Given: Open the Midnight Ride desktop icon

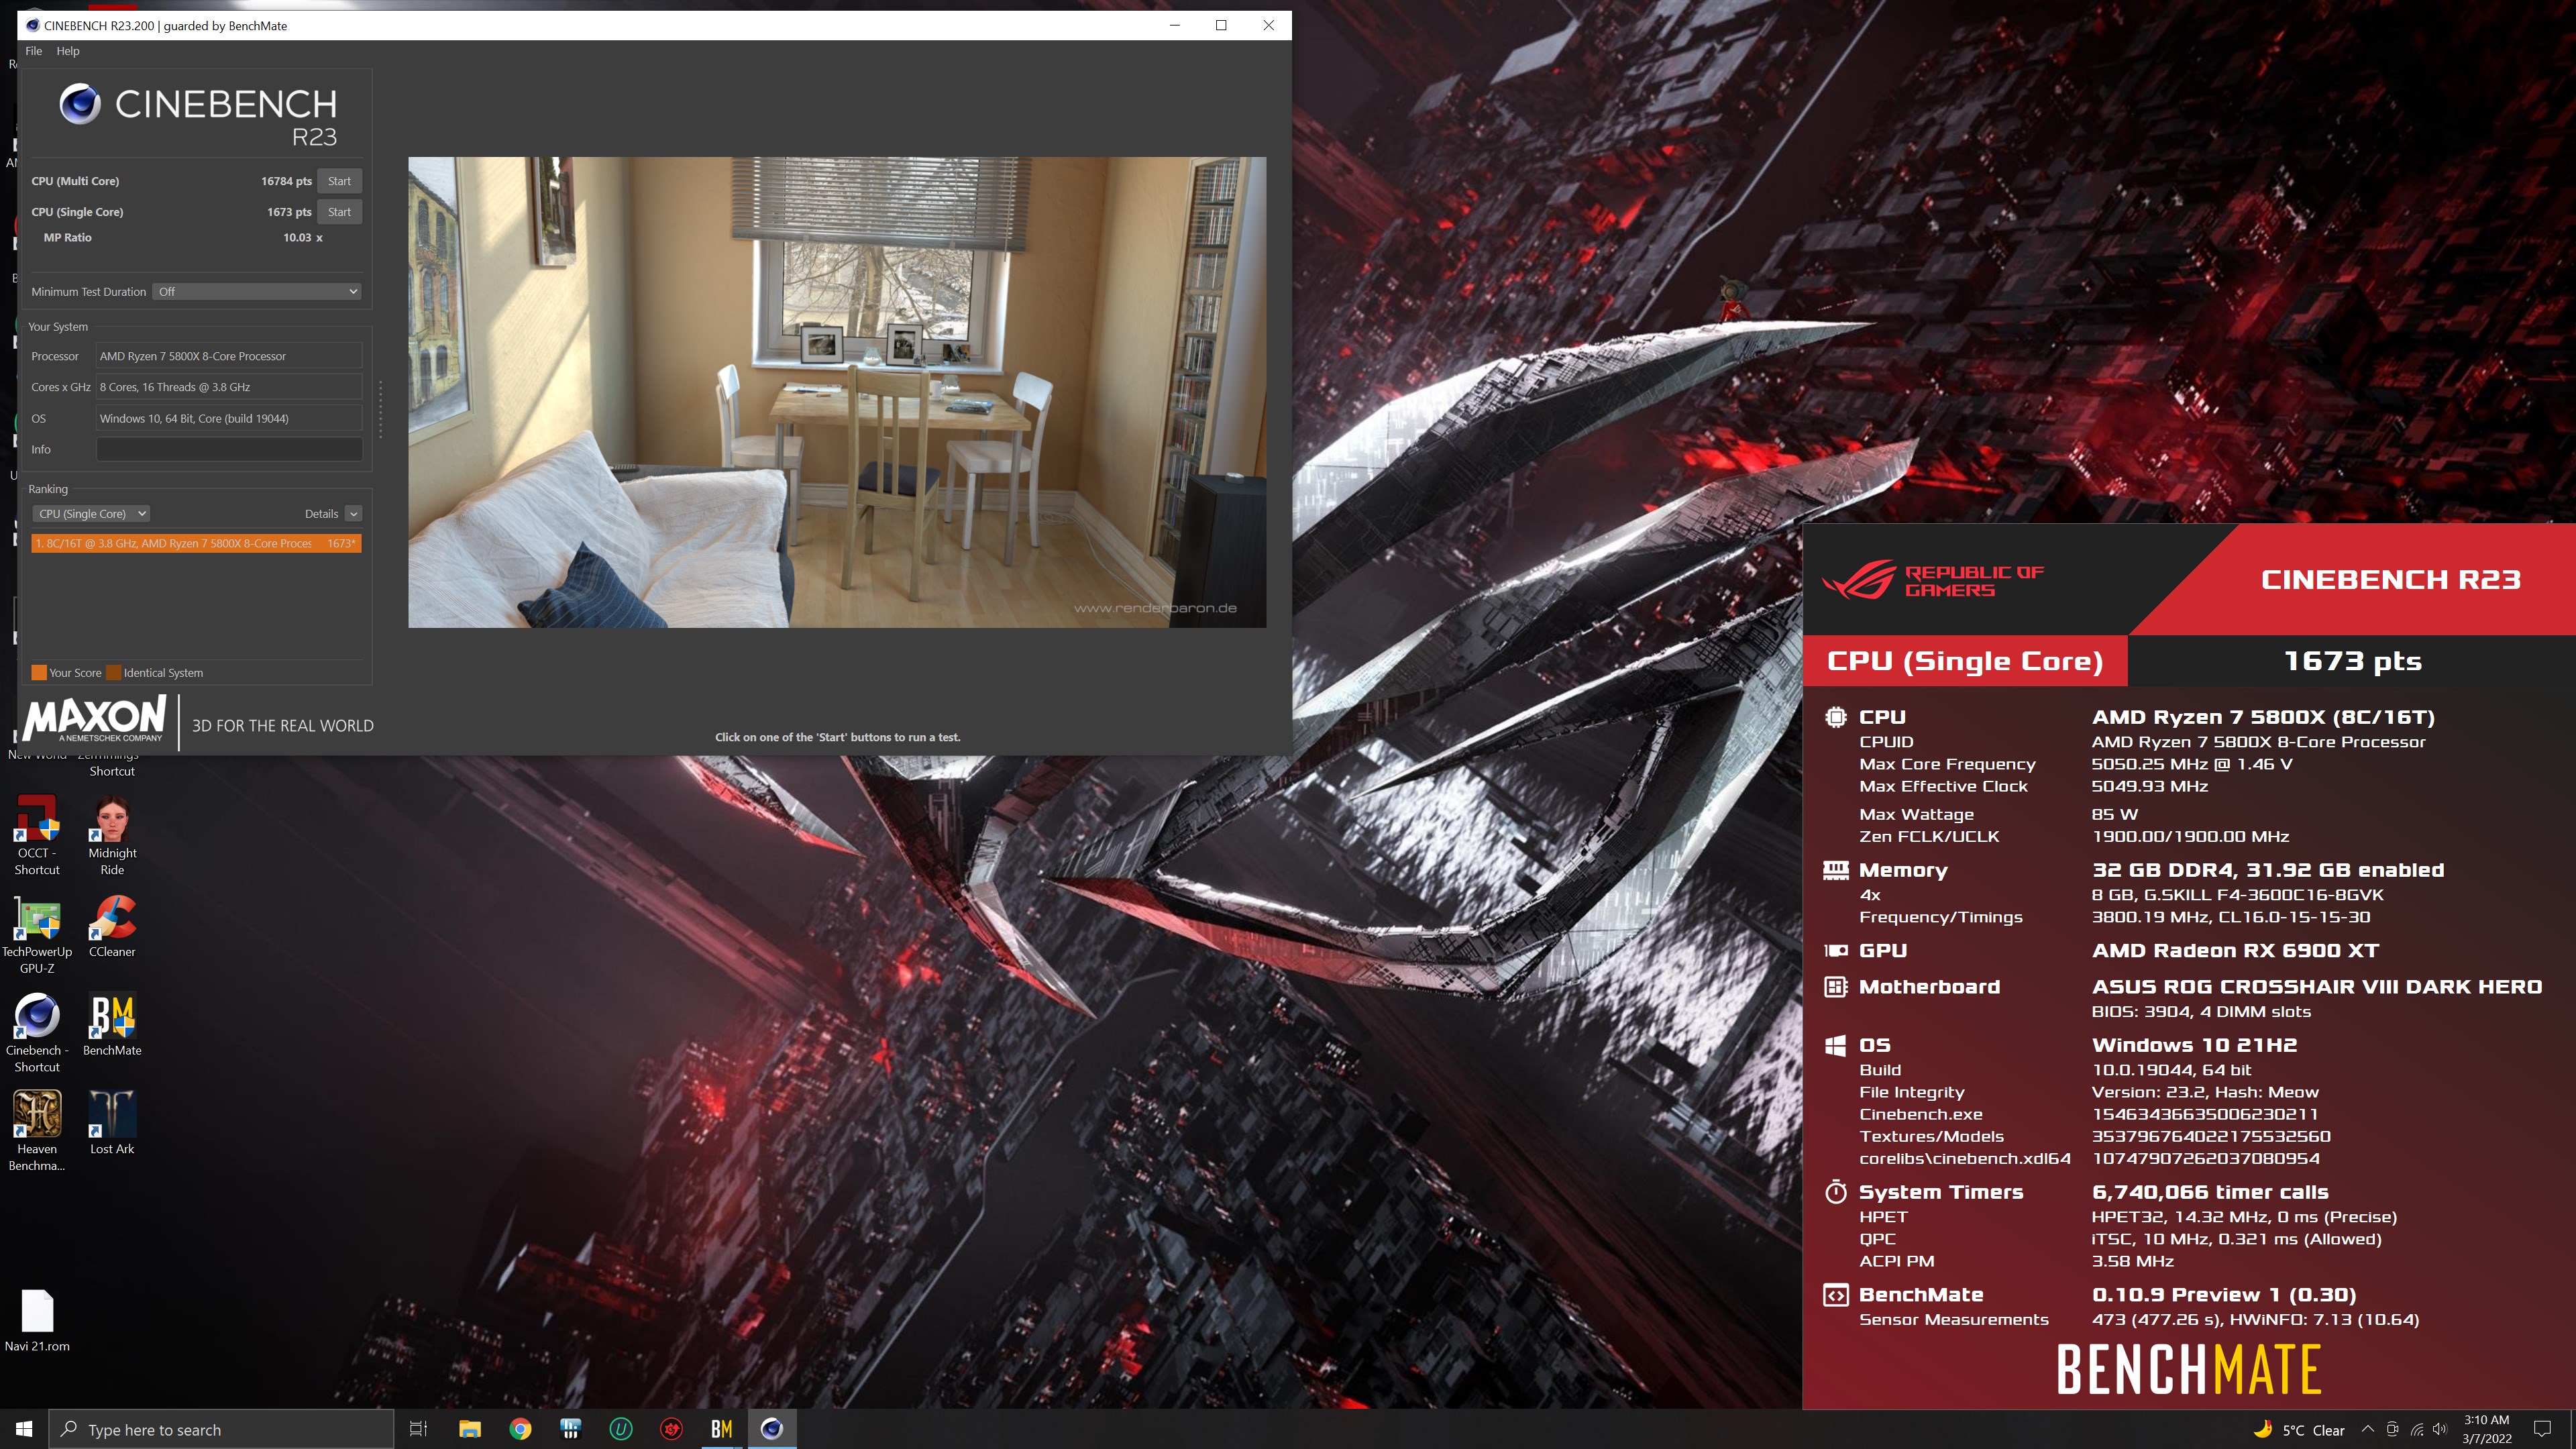Looking at the screenshot, I should tap(112, 835).
